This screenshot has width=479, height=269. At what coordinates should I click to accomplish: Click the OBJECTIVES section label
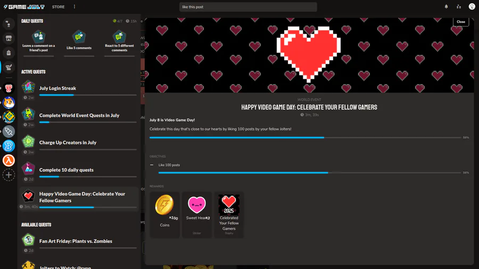(x=158, y=156)
